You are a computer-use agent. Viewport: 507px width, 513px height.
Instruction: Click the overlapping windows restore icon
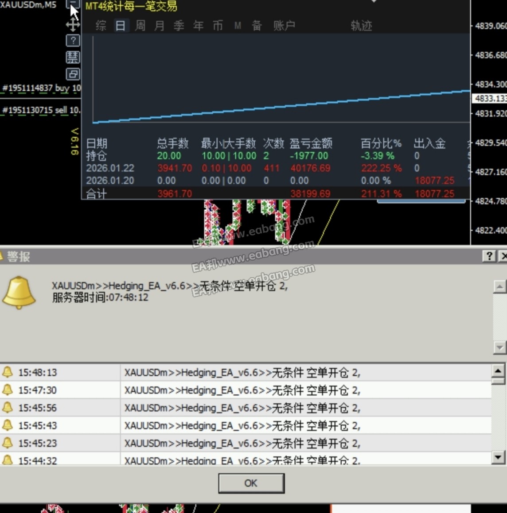point(73,73)
